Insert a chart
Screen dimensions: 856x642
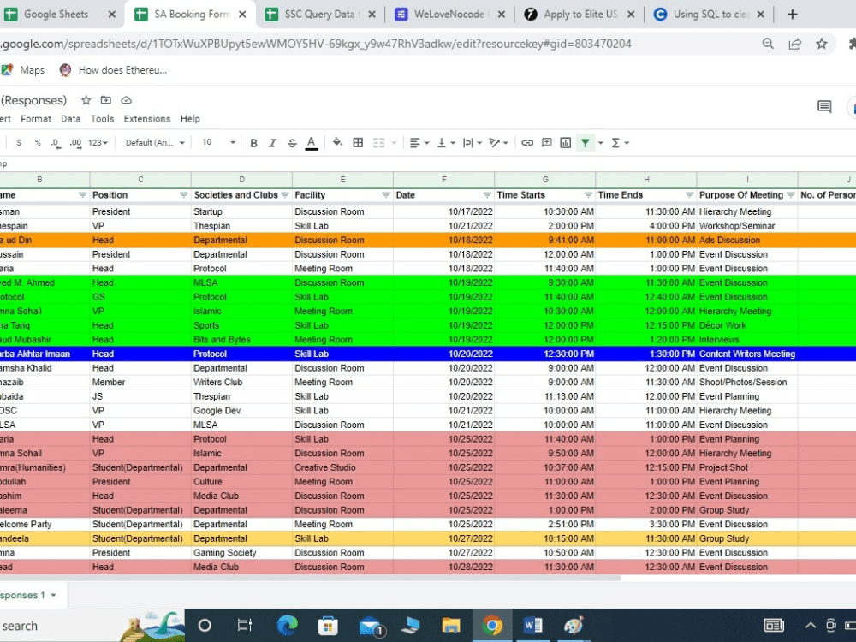[565, 143]
